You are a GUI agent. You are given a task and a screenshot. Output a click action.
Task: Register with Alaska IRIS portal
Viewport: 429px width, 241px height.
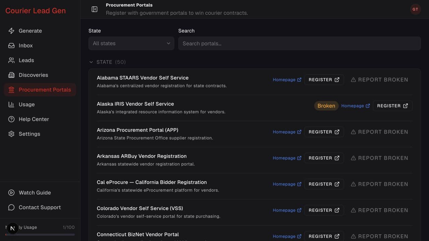(392, 106)
